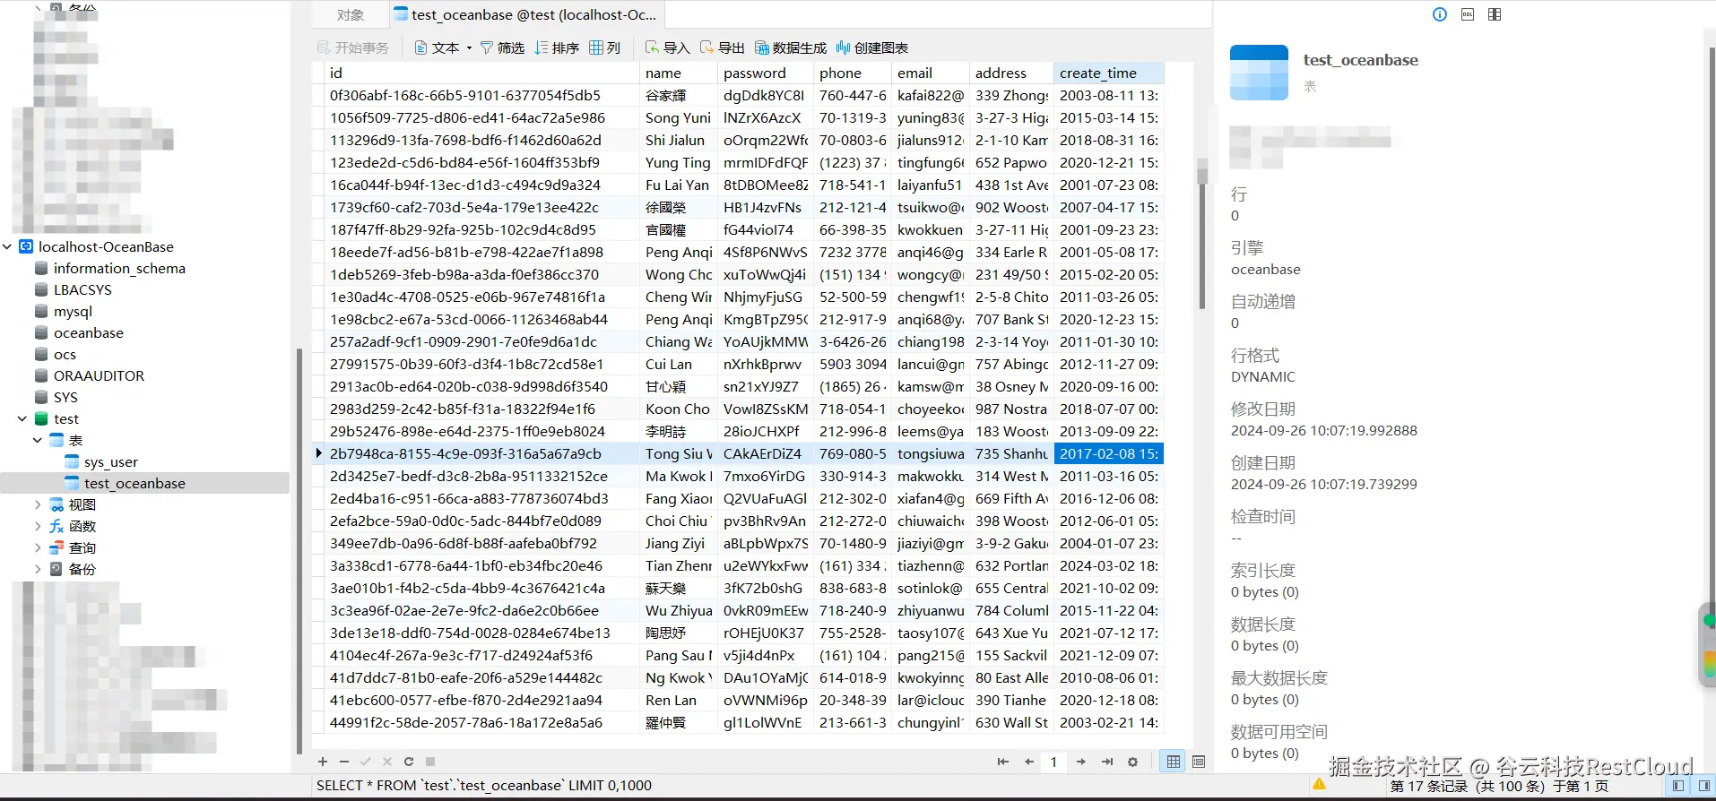
Task: Click id cell 0f306abf-168c-66b5-9101-6377054f5db5
Action: (481, 95)
